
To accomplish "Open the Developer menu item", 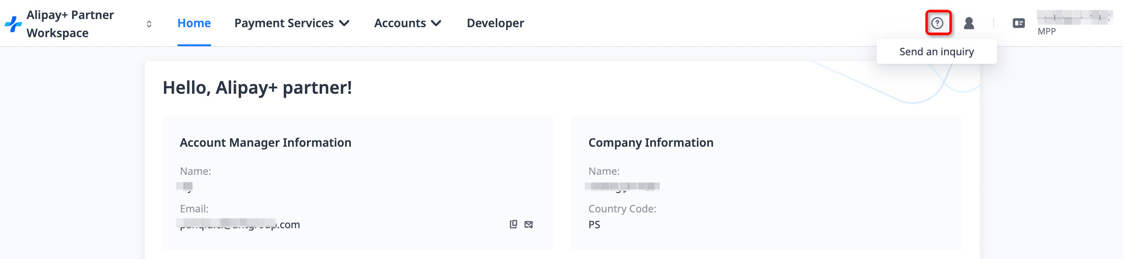I will click(x=495, y=23).
